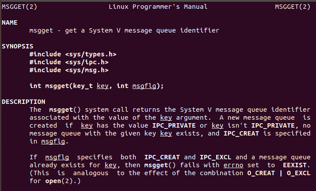Click the Linux Programmer's Manual title
Viewport: 316px width, 191px height.
pyautogui.click(x=158, y=7)
